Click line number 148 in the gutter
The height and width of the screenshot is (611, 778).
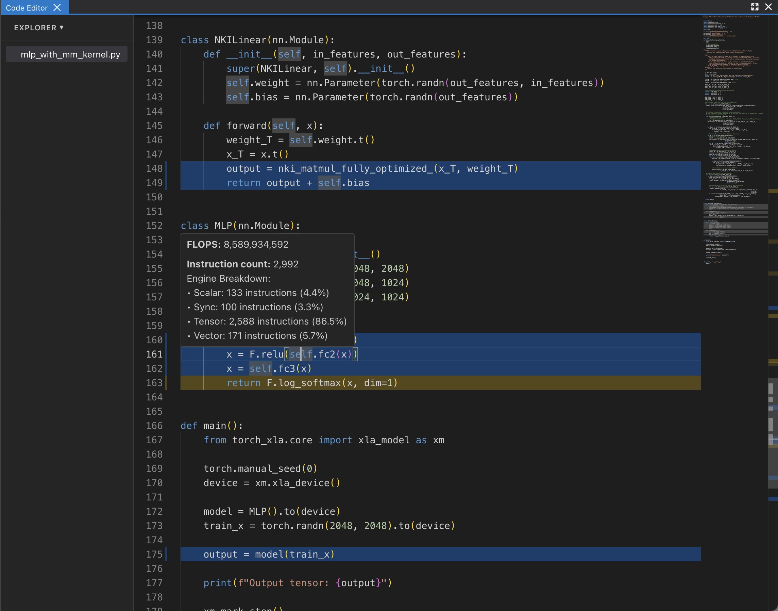point(154,168)
